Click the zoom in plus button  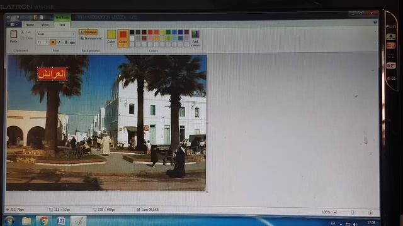(x=370, y=213)
